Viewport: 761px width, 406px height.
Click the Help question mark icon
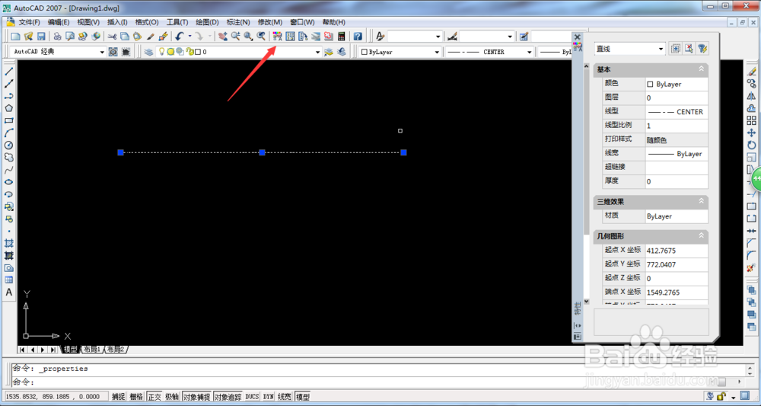(358, 37)
